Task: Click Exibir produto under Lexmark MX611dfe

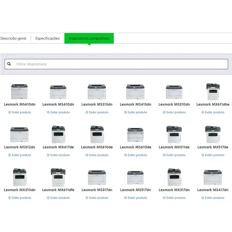Action: pyautogui.click(x=58, y=198)
